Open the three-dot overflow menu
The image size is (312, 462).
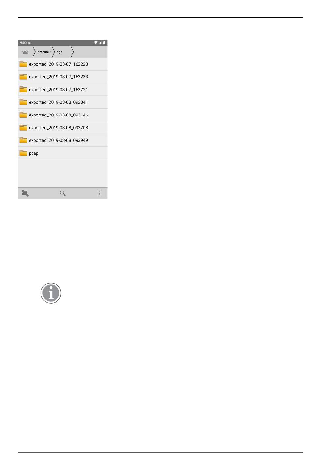100,193
